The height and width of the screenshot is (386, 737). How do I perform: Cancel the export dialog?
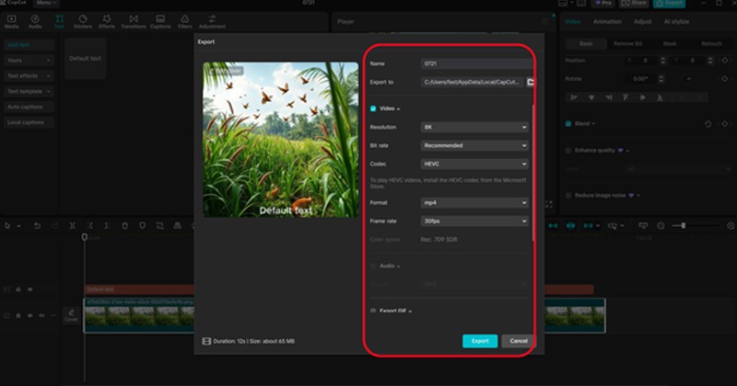click(519, 341)
